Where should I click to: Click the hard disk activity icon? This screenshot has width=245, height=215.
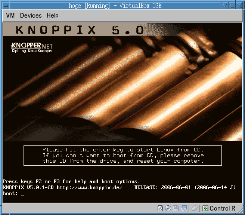[160, 208]
